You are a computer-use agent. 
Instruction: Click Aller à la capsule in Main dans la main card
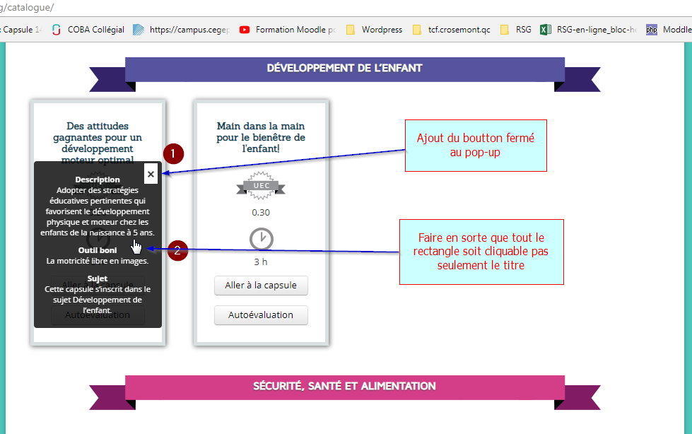(261, 286)
